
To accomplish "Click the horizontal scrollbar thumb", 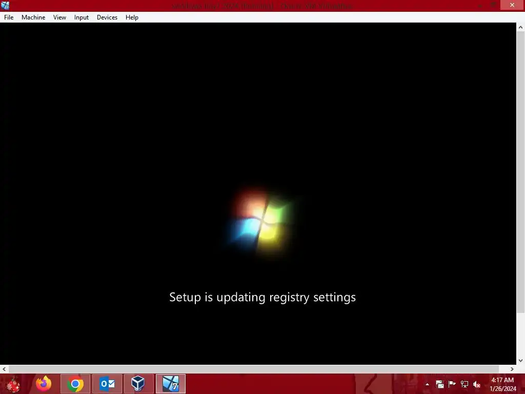I will point(254,369).
